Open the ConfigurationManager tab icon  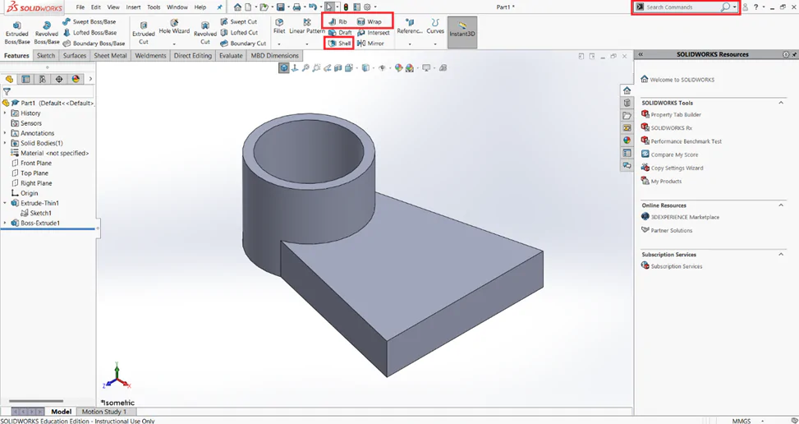point(43,79)
